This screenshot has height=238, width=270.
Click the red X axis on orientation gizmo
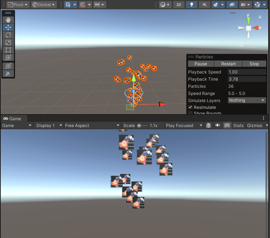click(255, 28)
